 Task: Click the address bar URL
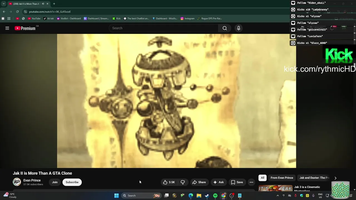[50, 12]
